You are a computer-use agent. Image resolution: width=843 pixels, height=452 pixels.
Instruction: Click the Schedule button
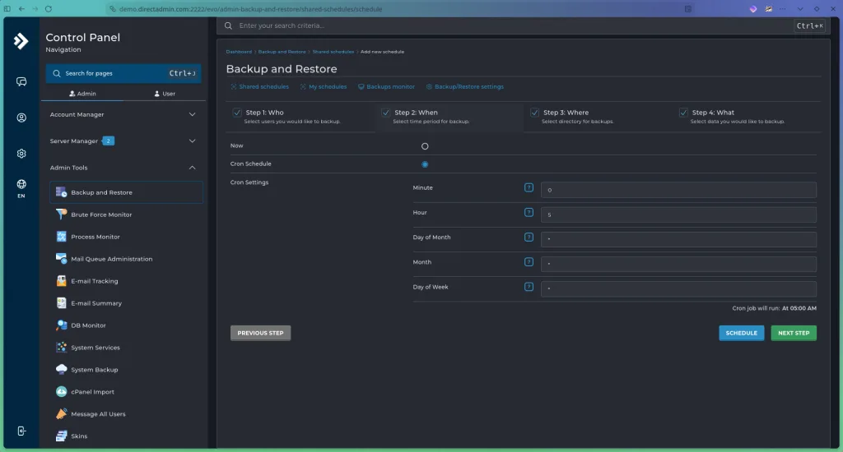pos(742,333)
